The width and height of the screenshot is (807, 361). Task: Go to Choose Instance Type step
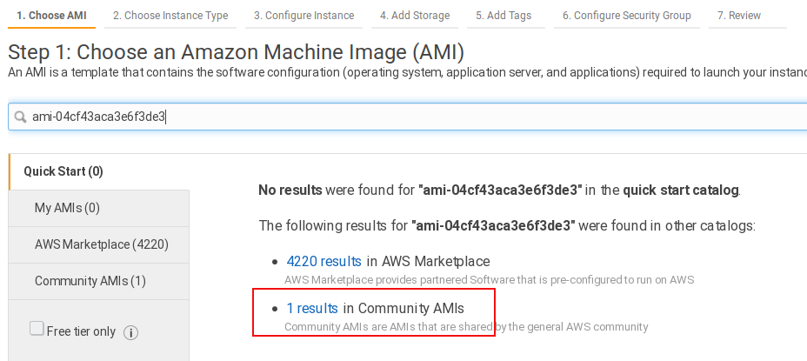[170, 16]
